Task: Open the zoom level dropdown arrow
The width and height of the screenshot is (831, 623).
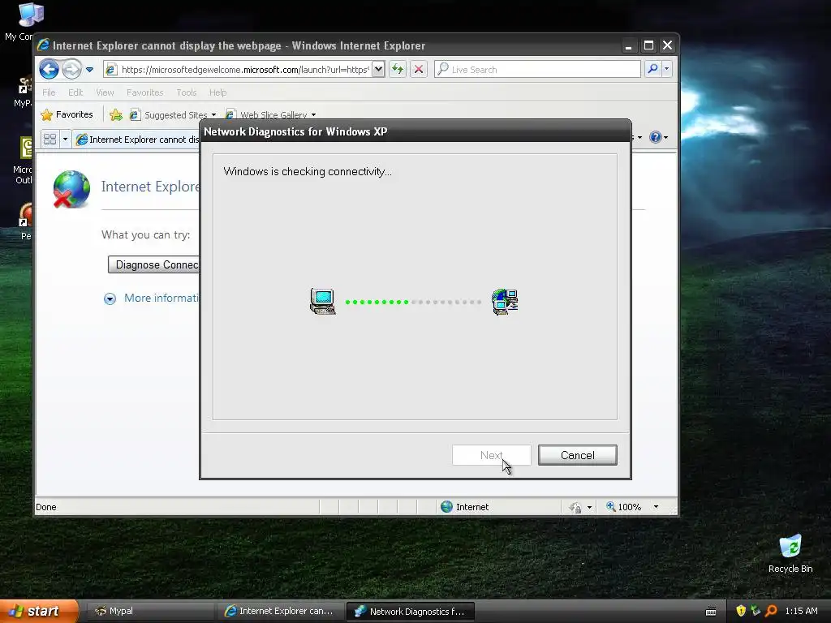Action: [x=656, y=507]
